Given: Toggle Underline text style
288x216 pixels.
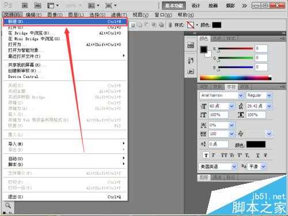Looking at the screenshot, I should tap(257, 155).
